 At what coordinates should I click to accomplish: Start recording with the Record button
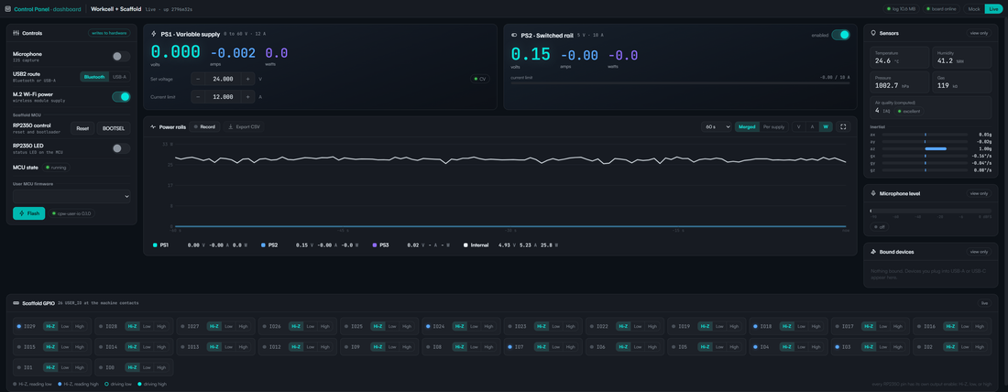[x=204, y=127]
